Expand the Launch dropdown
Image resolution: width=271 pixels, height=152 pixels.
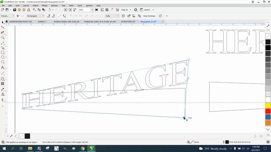click(153, 10)
